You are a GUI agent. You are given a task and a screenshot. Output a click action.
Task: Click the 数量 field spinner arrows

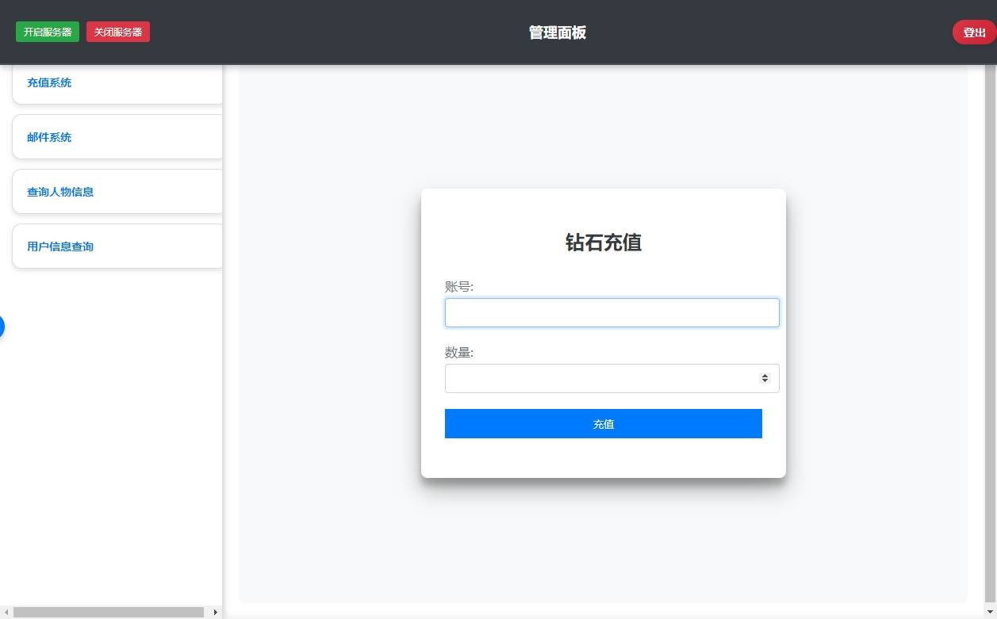click(x=765, y=378)
